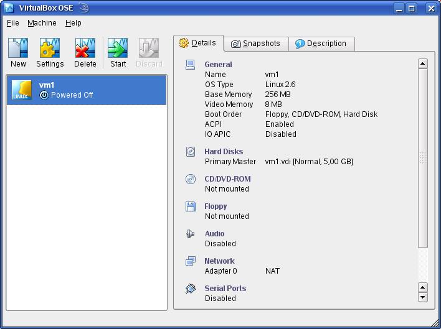Open the General settings link
This screenshot has height=329, width=441.
(x=218, y=65)
